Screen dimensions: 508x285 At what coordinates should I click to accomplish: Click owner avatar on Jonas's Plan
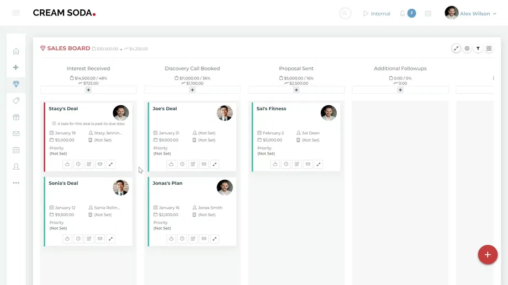pos(225,187)
